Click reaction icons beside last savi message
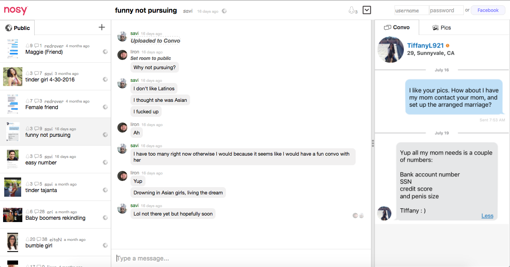The image size is (510, 267). coord(358,216)
